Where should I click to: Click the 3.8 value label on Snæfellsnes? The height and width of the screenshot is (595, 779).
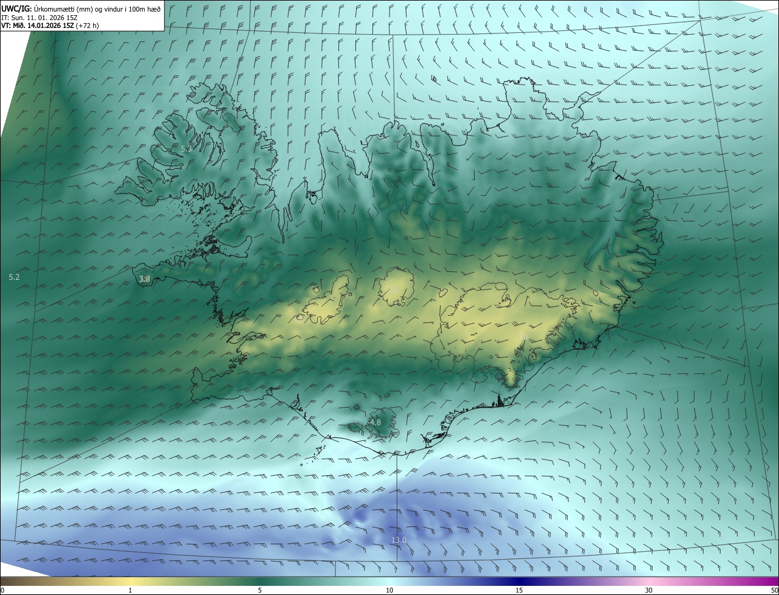click(x=144, y=279)
